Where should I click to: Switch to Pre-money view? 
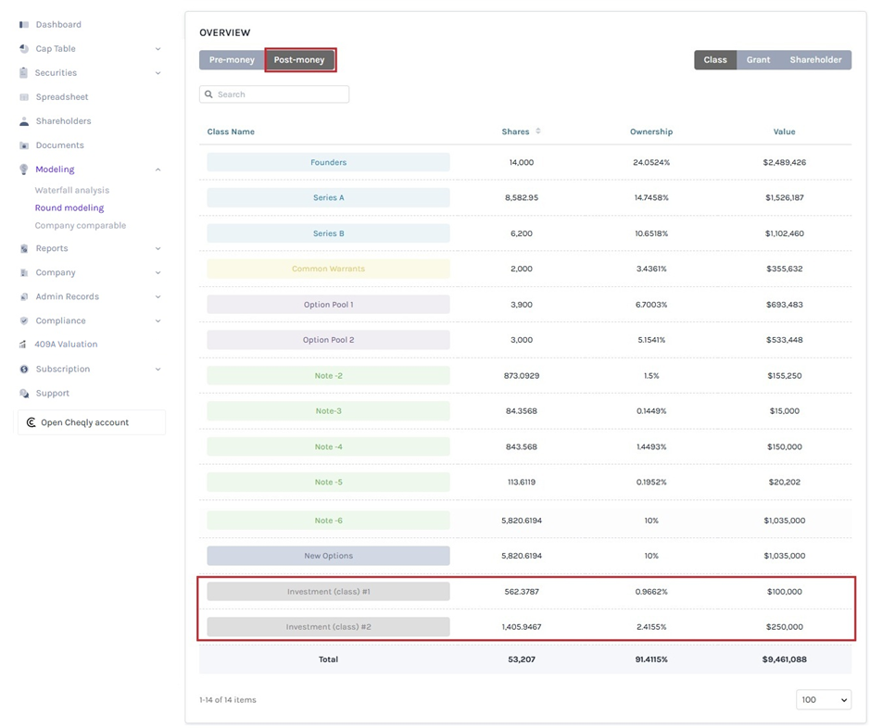pos(232,60)
